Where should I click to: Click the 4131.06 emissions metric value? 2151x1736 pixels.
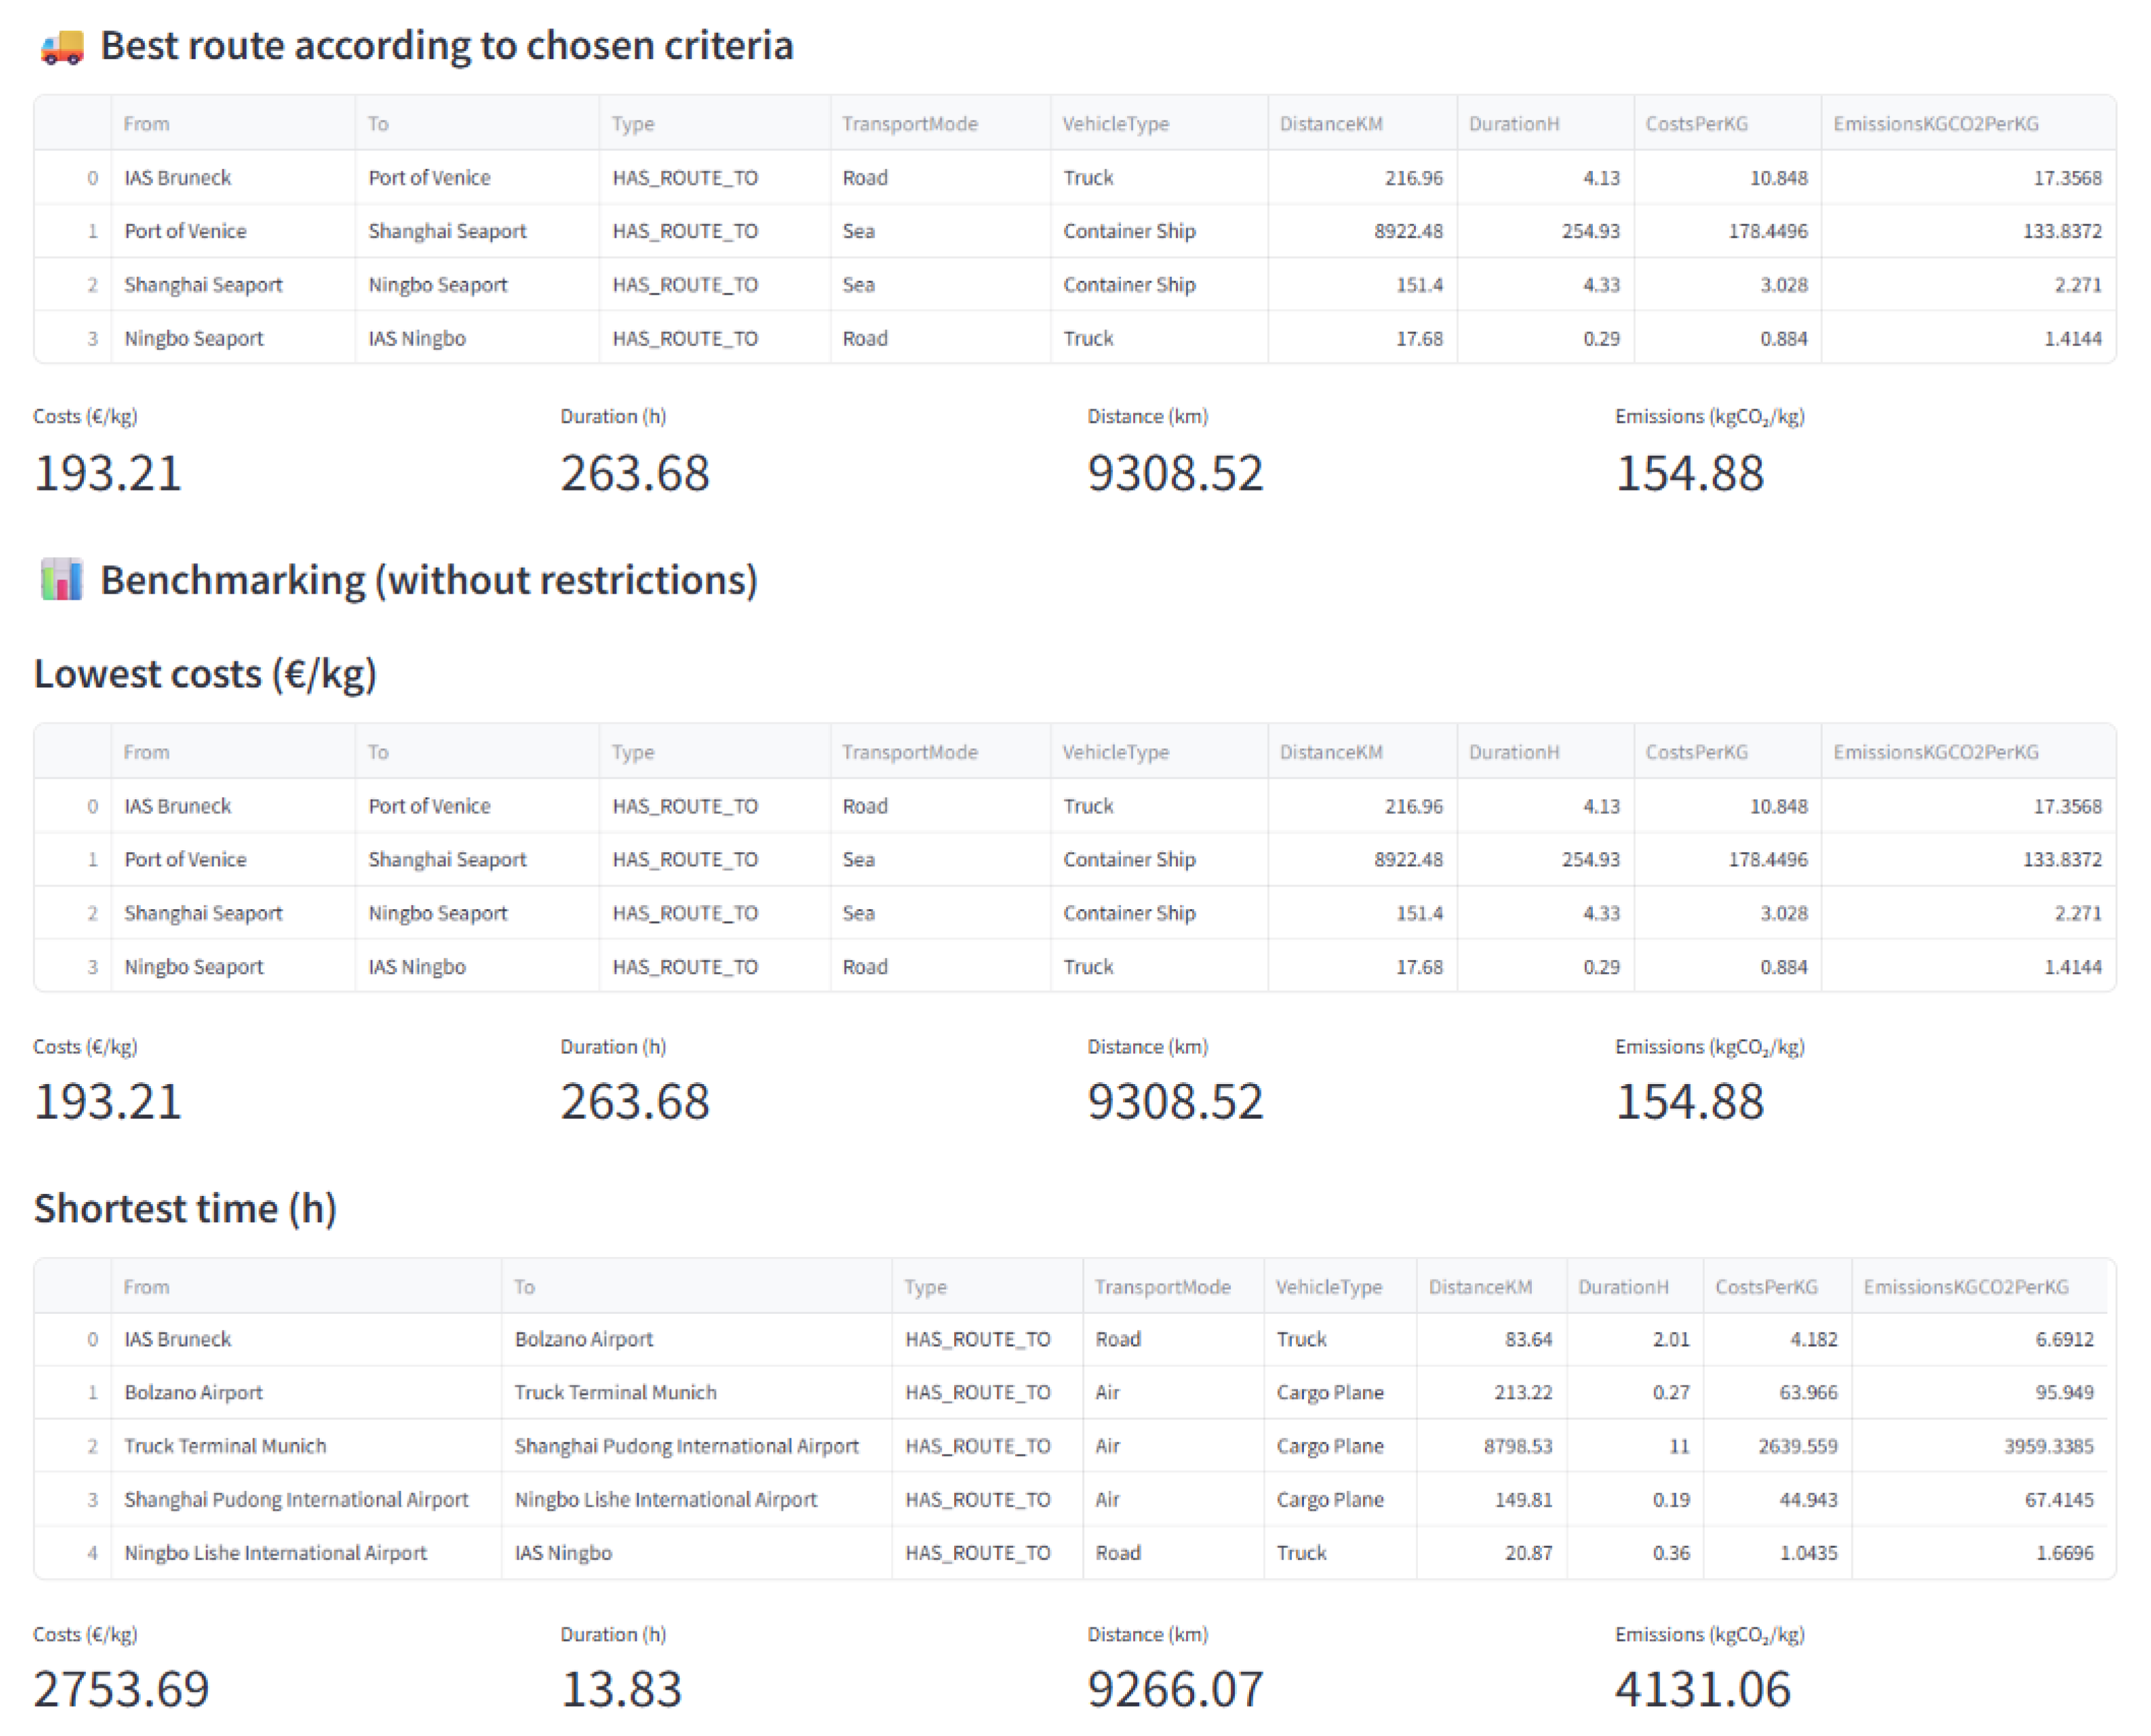tap(1702, 1689)
